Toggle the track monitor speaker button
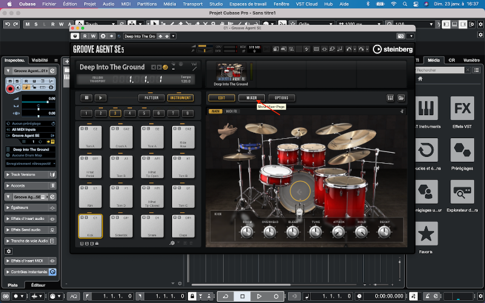Viewport: 485px width, 303px height. tap(18, 87)
